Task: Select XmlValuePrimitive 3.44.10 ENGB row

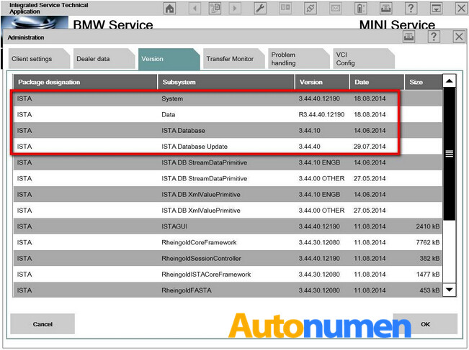Action: (228, 194)
